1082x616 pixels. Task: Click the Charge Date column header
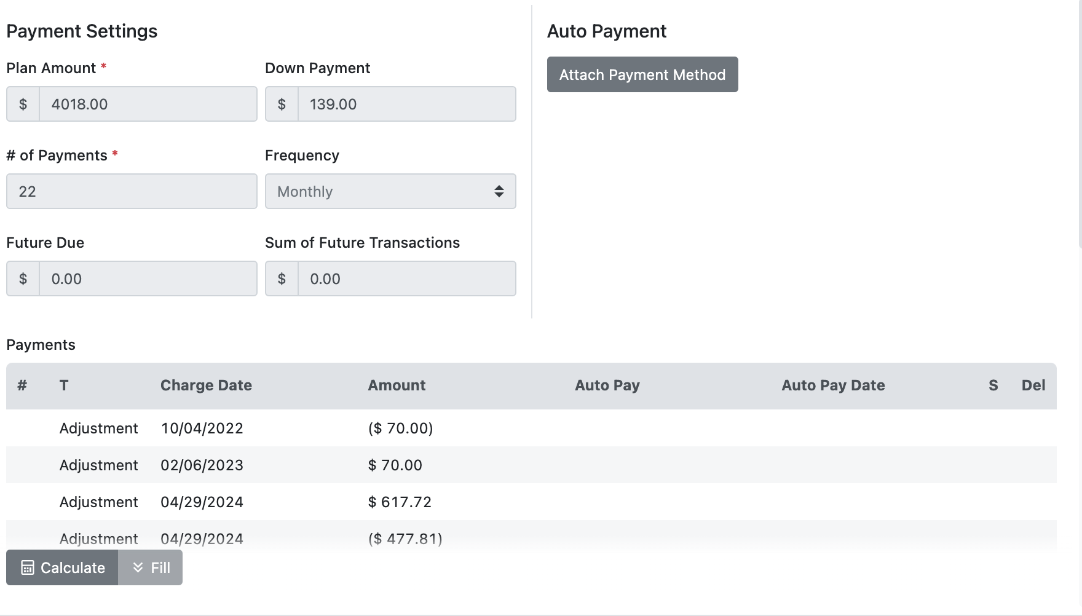click(206, 385)
